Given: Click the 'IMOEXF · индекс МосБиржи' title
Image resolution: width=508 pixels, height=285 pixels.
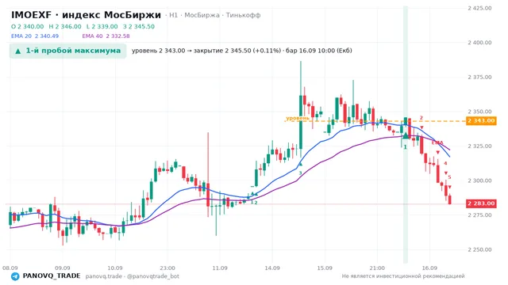Looking at the screenshot, I should [86, 15].
